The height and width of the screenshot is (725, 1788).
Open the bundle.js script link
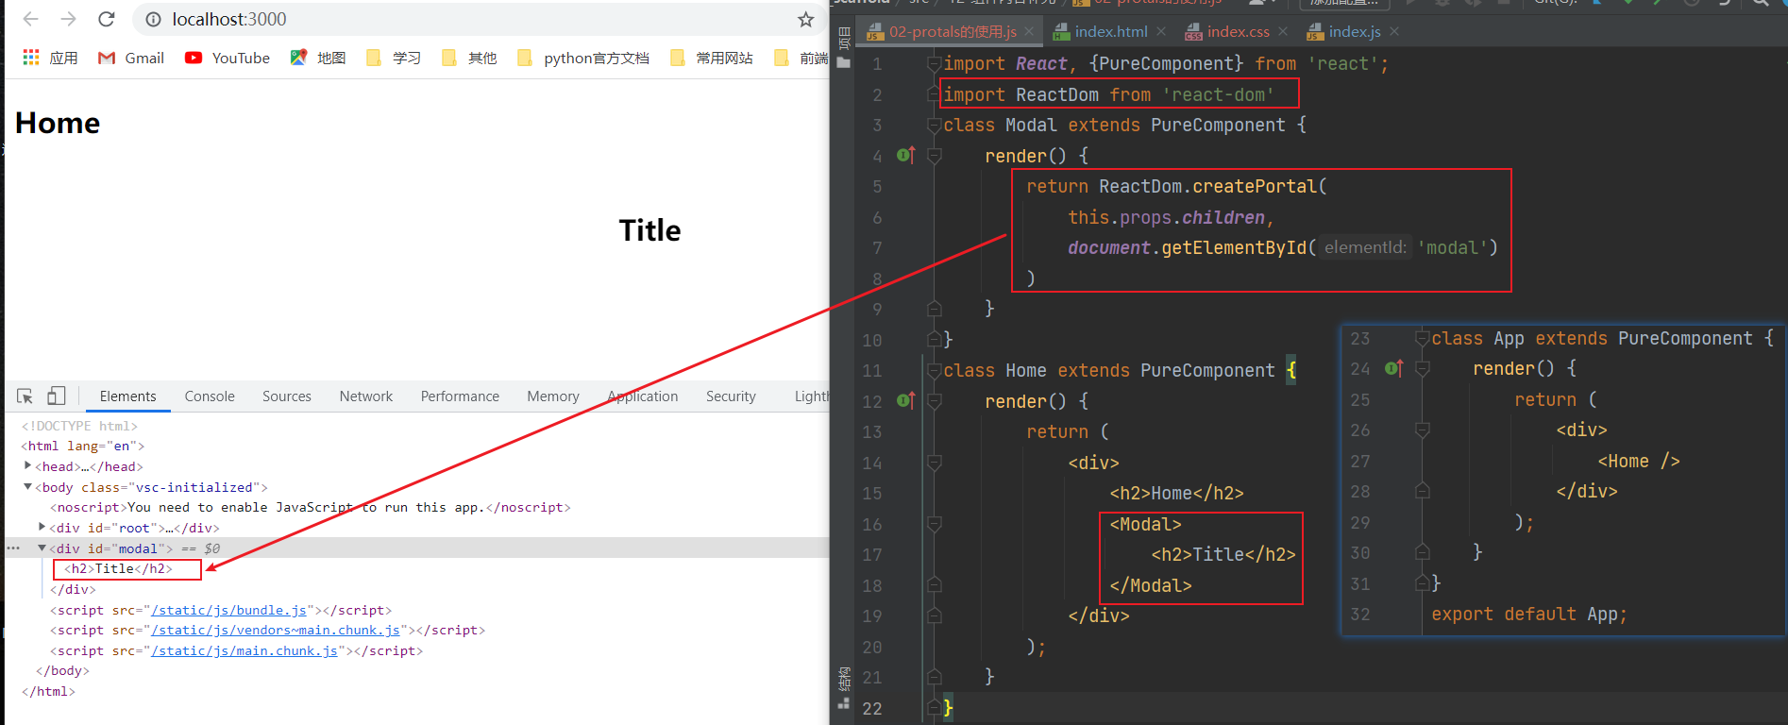pyautogui.click(x=228, y=611)
